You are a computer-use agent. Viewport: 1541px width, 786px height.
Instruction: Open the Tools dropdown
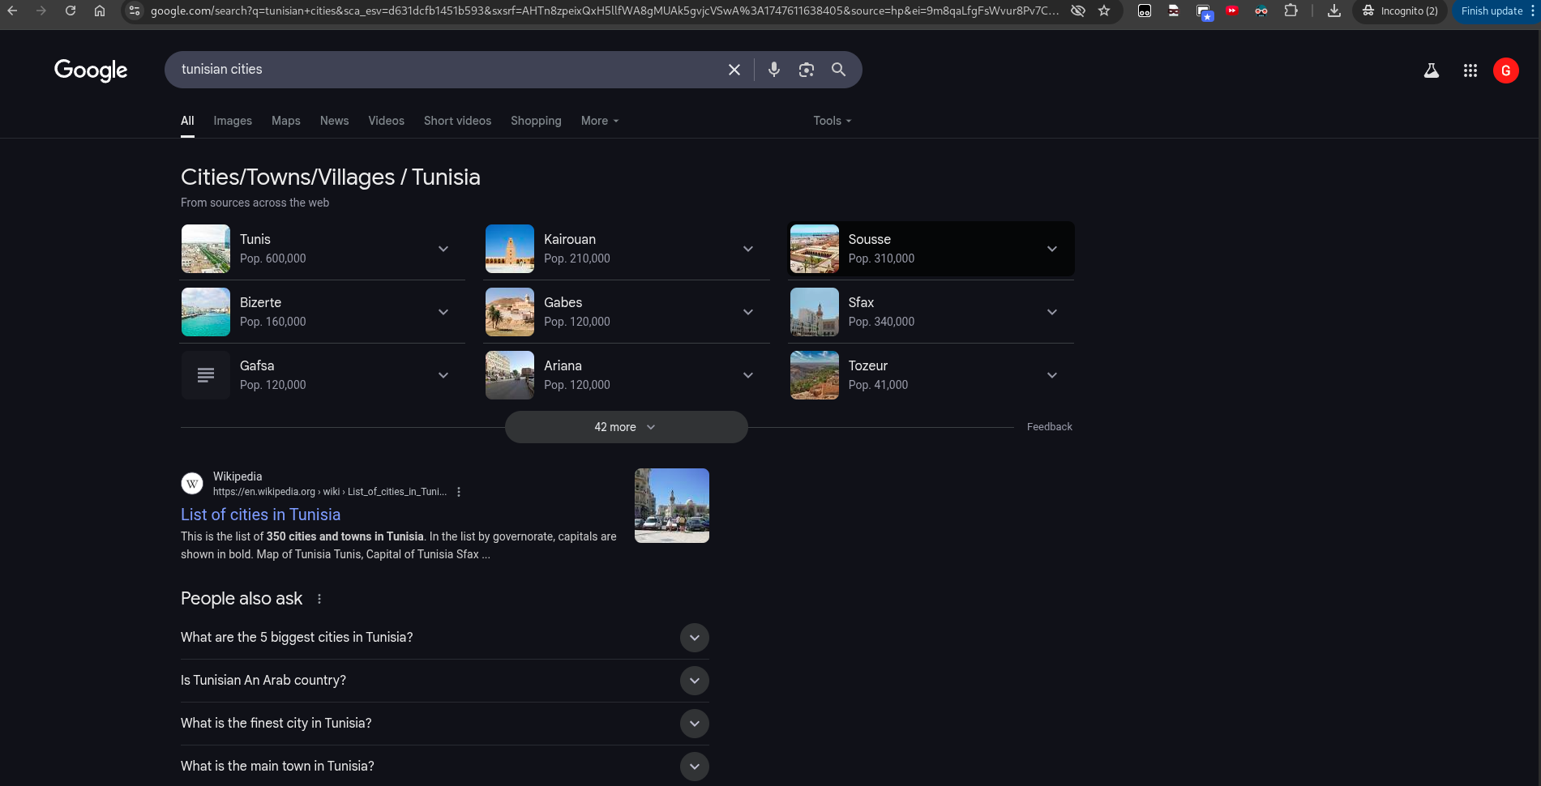pyautogui.click(x=832, y=121)
